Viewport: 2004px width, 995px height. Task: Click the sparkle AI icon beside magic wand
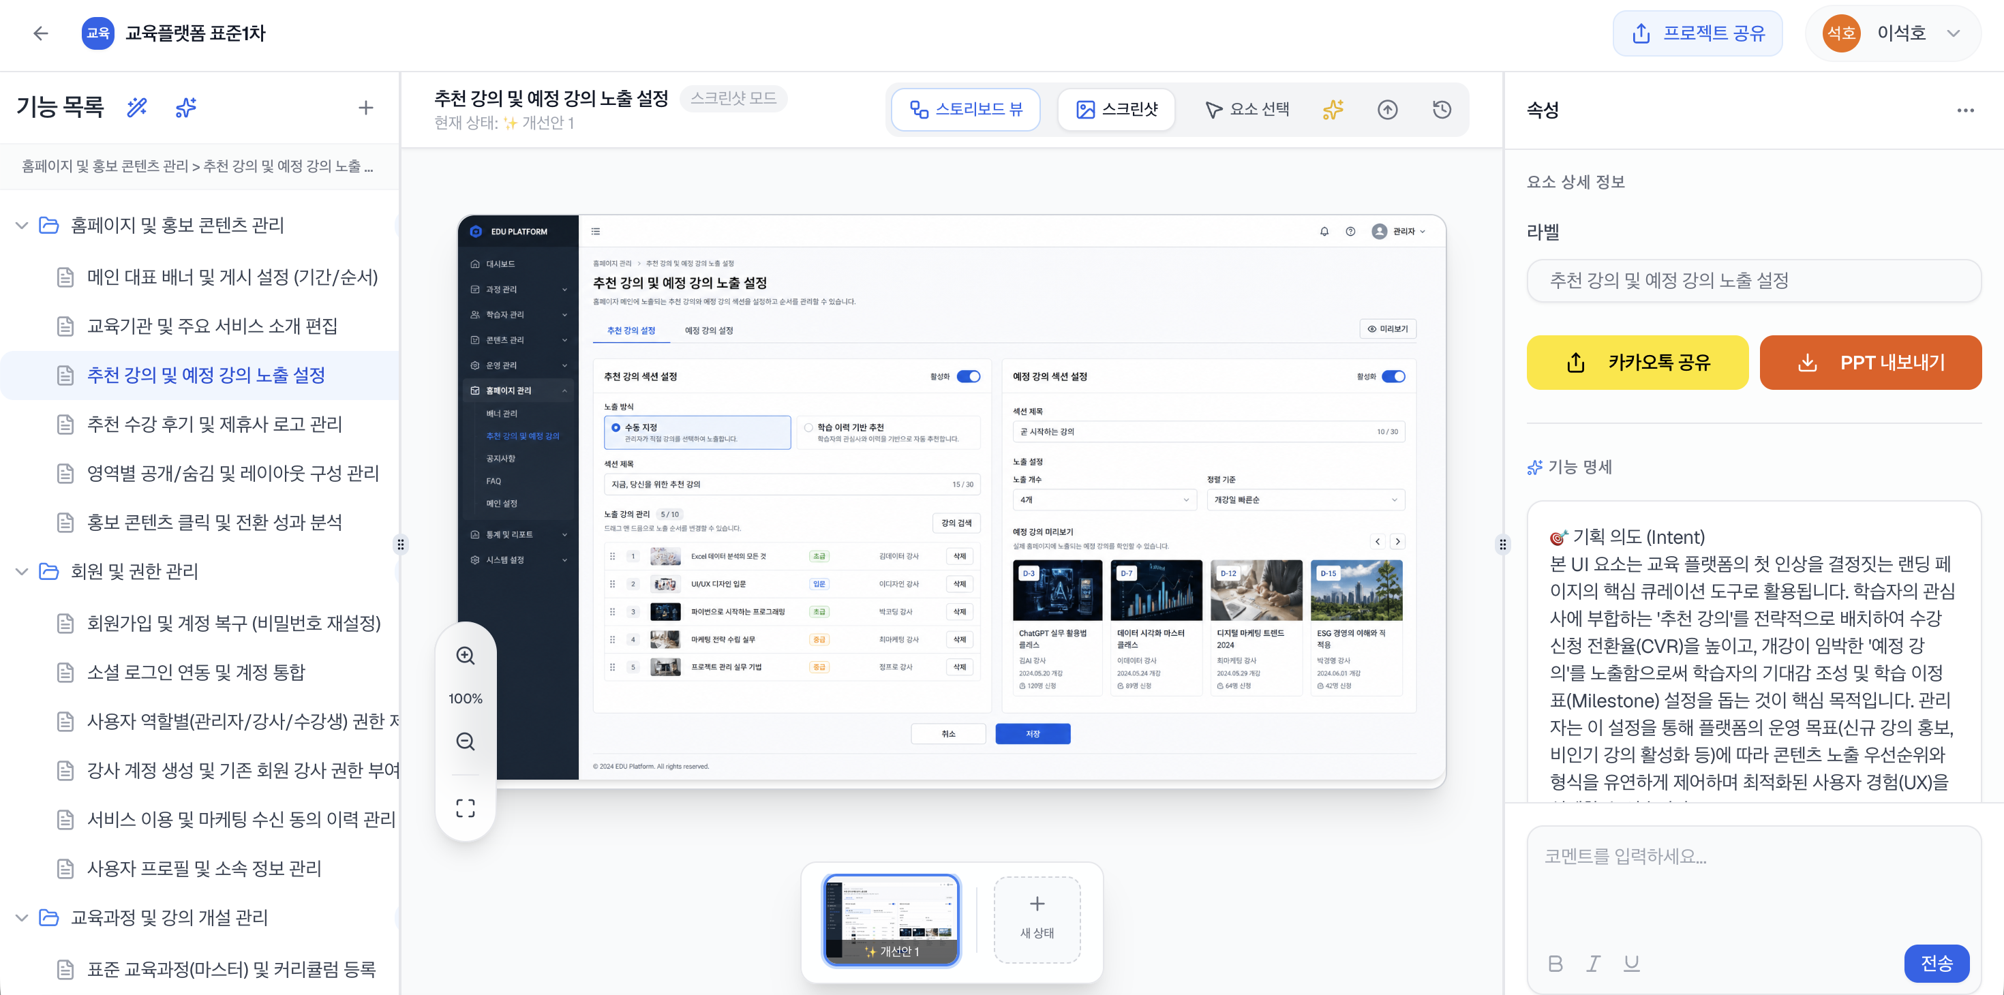[x=186, y=108]
